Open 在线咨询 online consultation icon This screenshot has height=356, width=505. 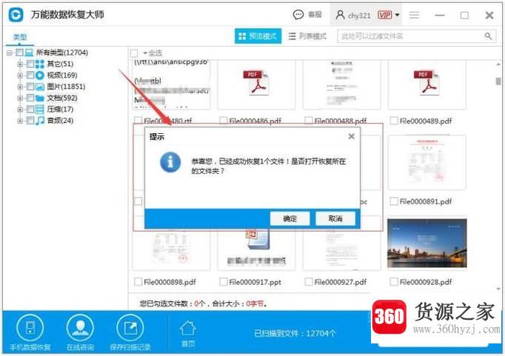coord(80,328)
